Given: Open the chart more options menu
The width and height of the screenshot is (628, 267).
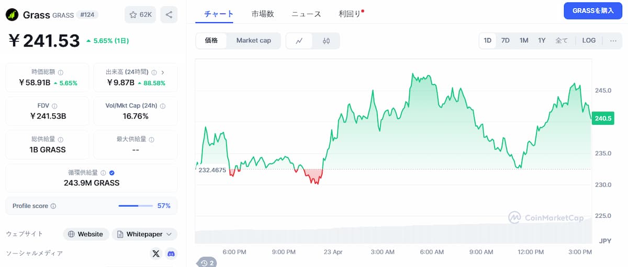Looking at the screenshot, I should pos(613,41).
